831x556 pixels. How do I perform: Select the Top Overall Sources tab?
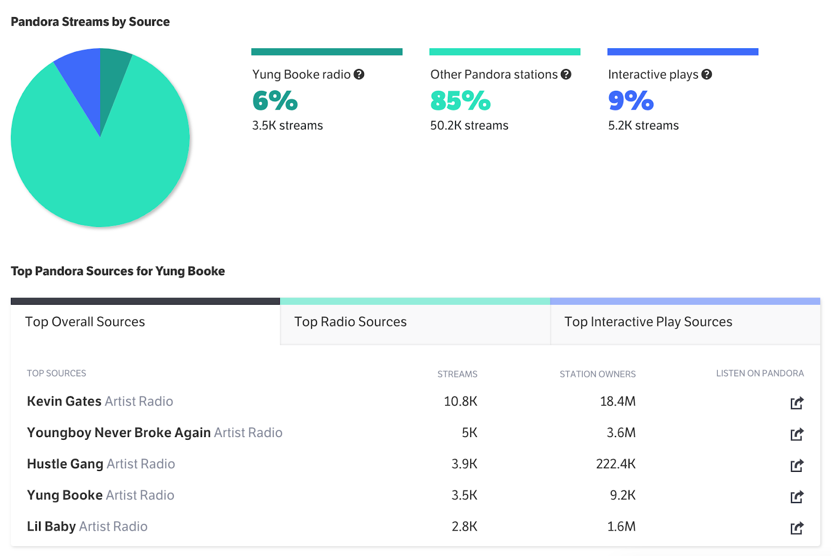(145, 321)
